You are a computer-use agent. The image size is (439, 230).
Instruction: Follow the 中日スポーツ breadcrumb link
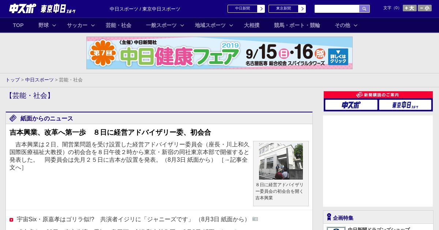coord(40,80)
